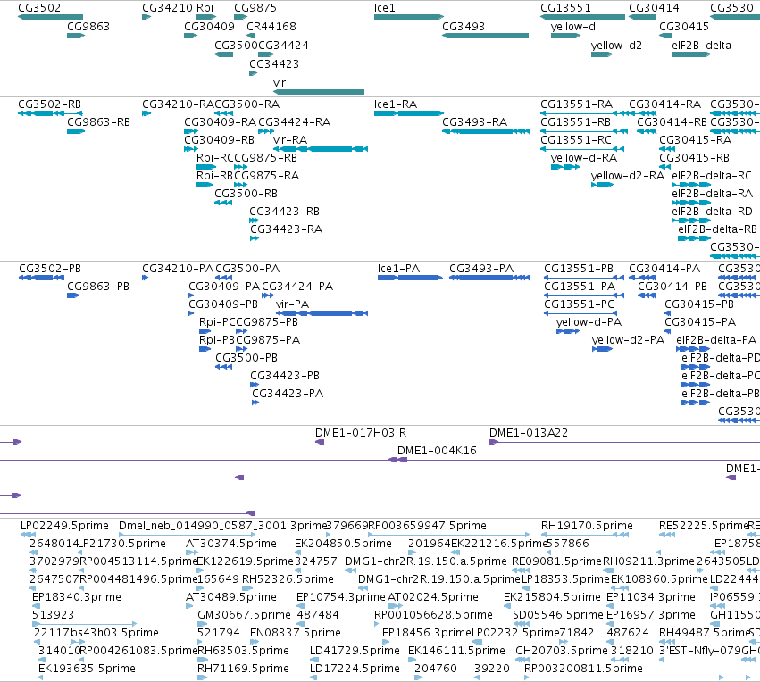
Task: Click the DME1-013A22 clone label
Action: 529,433
